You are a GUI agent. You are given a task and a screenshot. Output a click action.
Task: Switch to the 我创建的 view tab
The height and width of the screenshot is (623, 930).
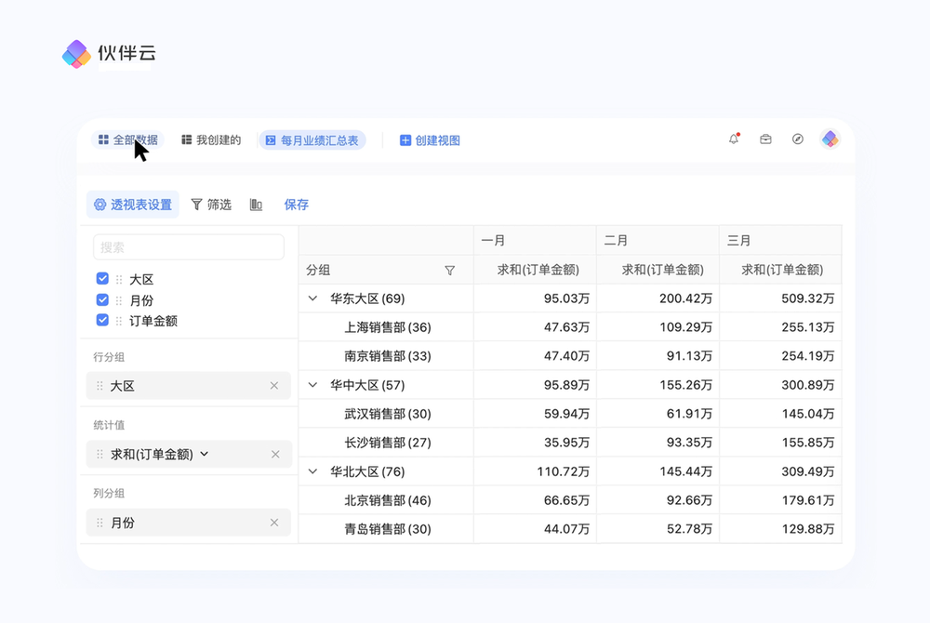211,139
